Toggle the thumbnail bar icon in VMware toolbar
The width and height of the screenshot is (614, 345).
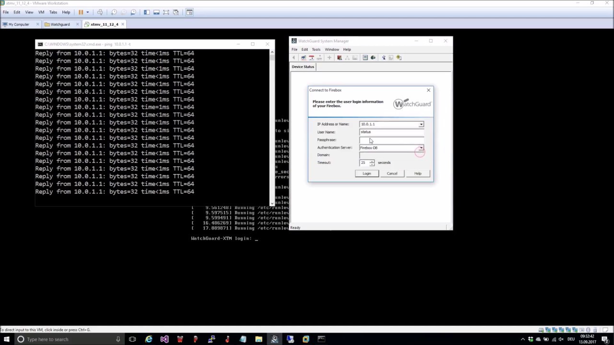point(156,12)
